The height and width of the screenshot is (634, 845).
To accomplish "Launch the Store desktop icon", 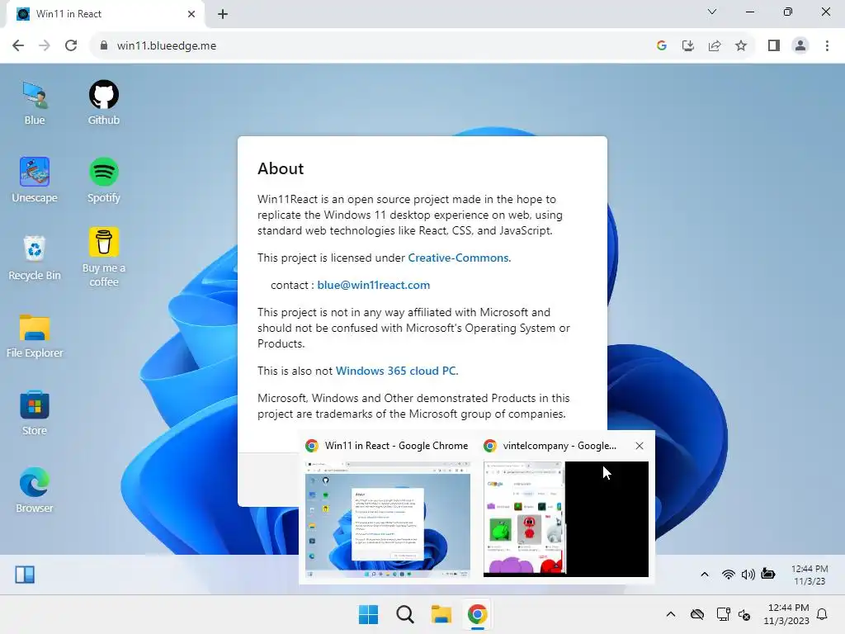I will click(35, 414).
